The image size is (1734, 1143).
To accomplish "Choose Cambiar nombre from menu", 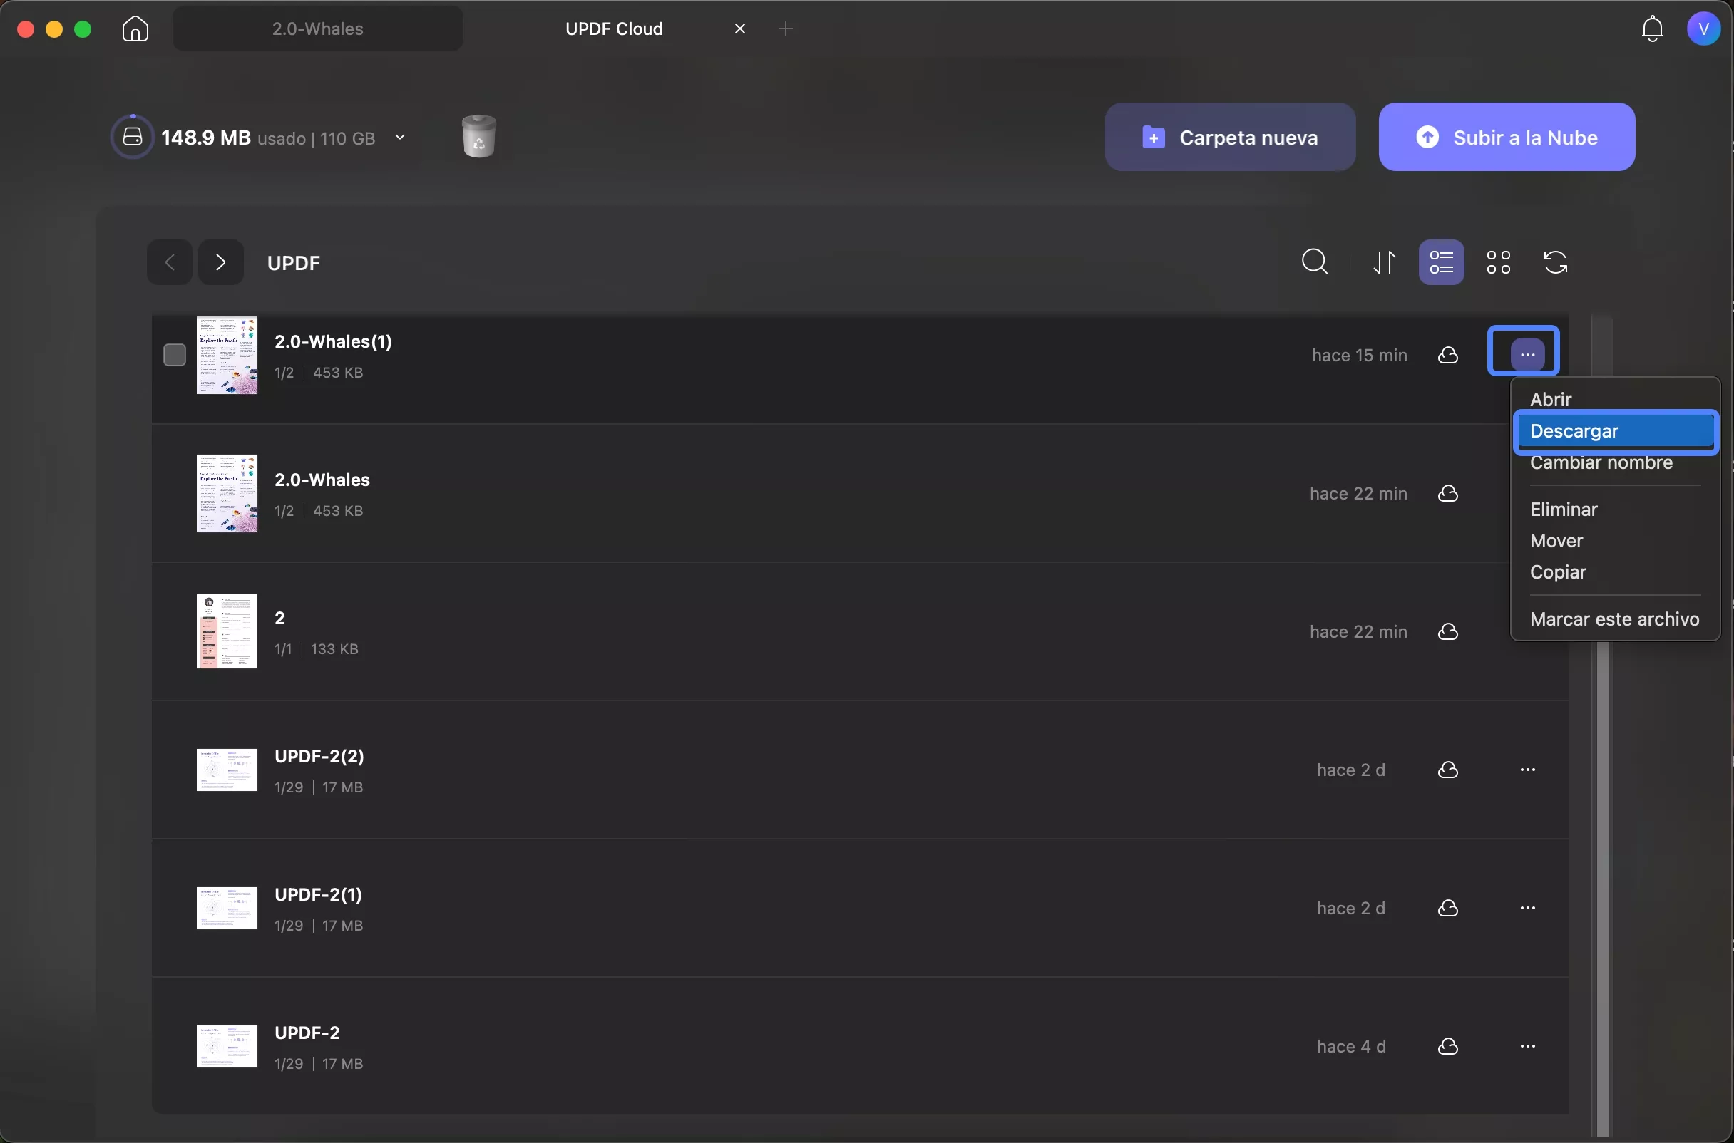I will (1601, 464).
